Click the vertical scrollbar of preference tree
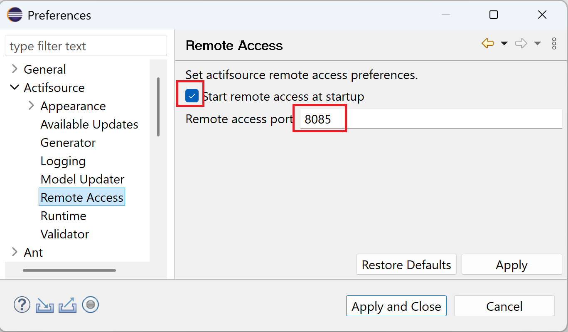This screenshot has height=332, width=568. pyautogui.click(x=158, y=107)
